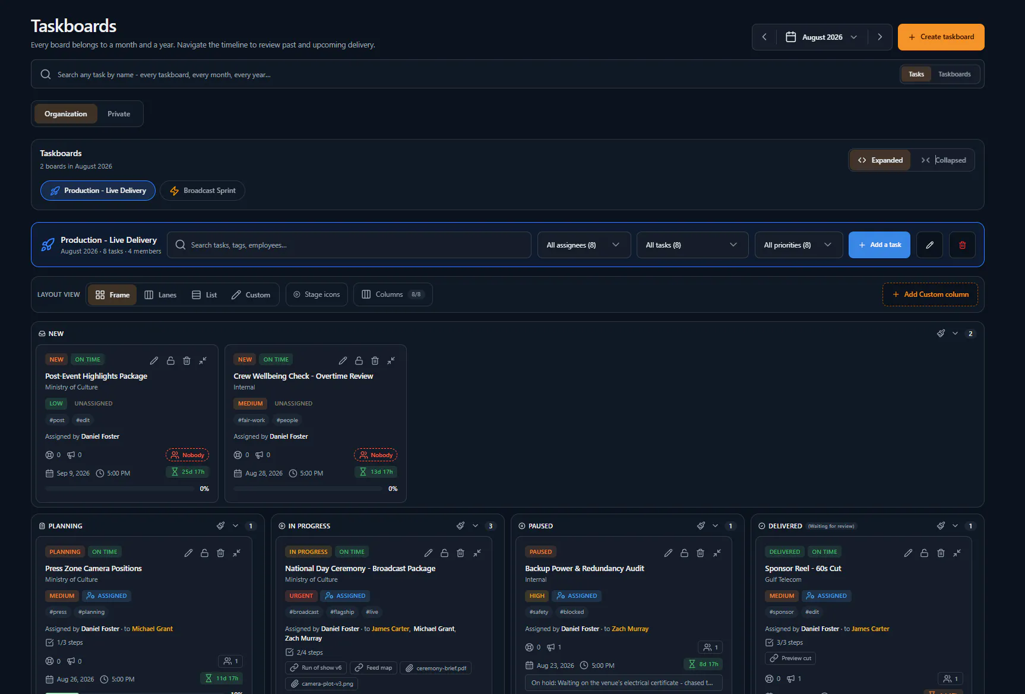Select the Collapsed view toggle

click(x=943, y=160)
